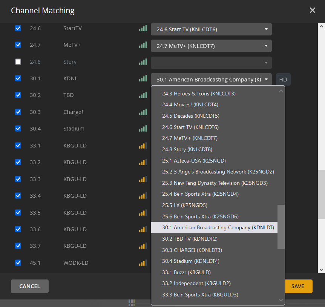325x307 pixels.
Task: Uncheck the 30.4 Stadium channel checkbox
Action: 18,128
